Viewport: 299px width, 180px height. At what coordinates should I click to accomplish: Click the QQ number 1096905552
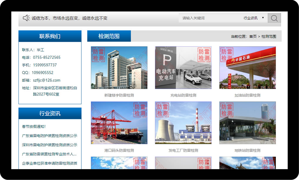[x=43, y=73]
